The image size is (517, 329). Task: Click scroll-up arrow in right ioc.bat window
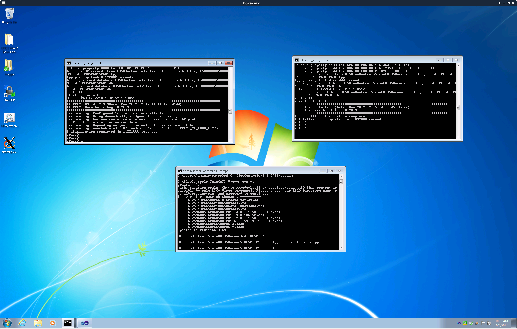(458, 65)
